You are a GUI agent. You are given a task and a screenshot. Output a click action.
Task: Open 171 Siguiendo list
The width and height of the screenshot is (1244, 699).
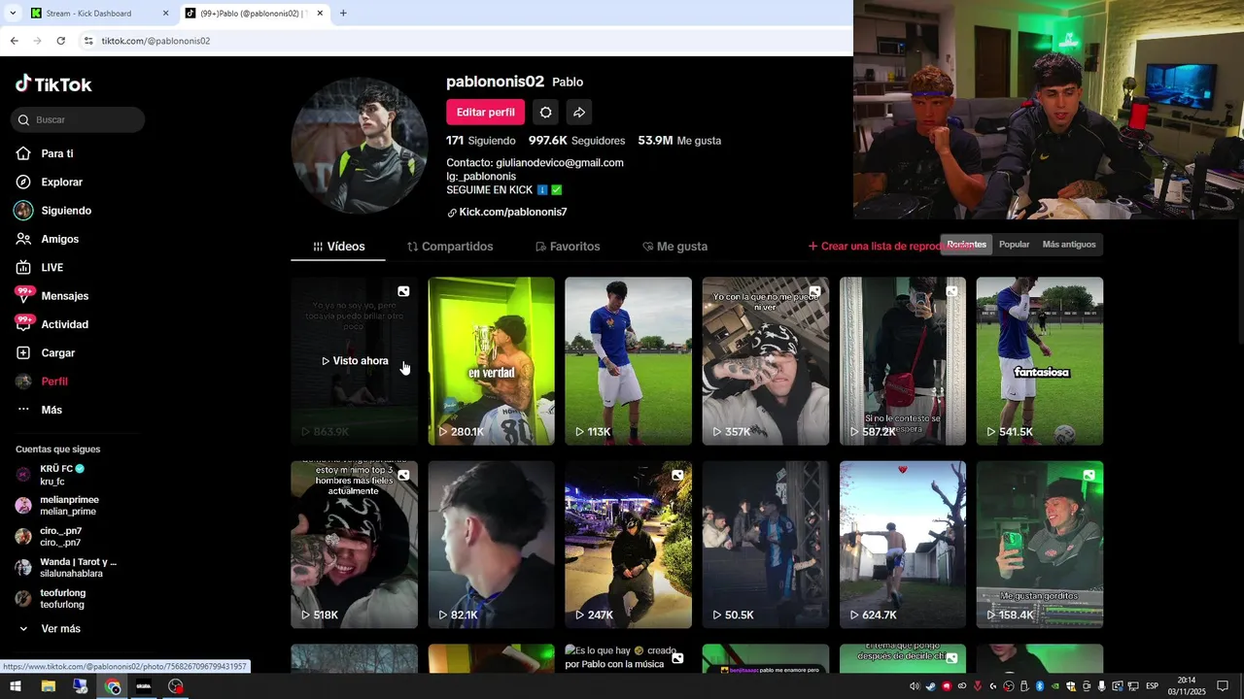click(x=481, y=141)
